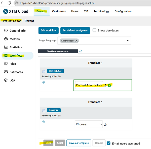Click the notes icon next to English (USA)
This screenshot has width=151, height=149.
(x=44, y=71)
